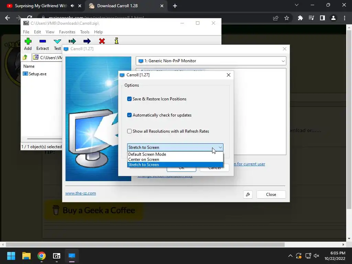Open Chrome tab search chevron

click(x=297, y=5)
